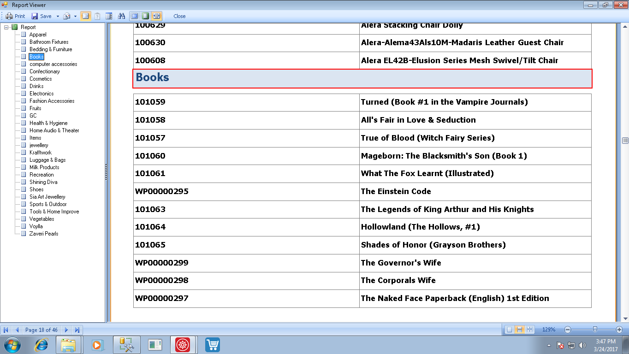Click the report vertical scrollbar thumb
Screen dimensions: 629x354
[x=625, y=141]
